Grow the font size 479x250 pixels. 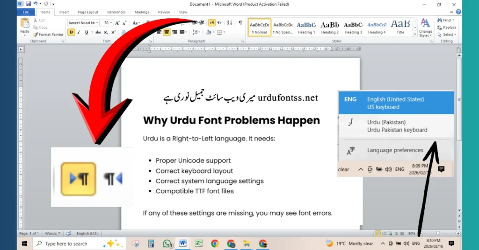tap(117, 23)
